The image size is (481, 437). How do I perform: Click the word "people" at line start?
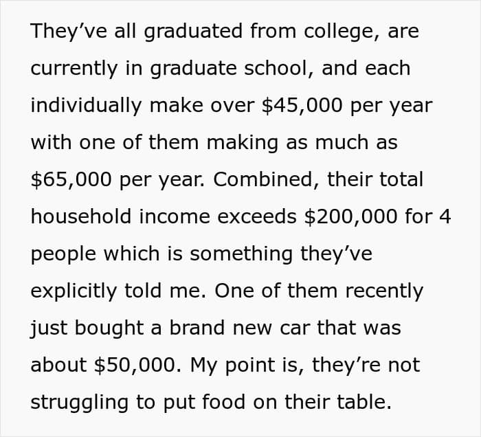pyautogui.click(x=63, y=254)
